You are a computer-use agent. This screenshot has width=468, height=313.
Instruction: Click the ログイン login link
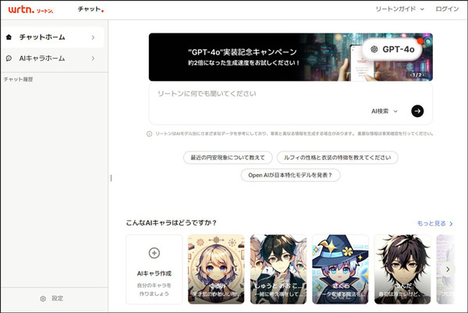(x=447, y=9)
